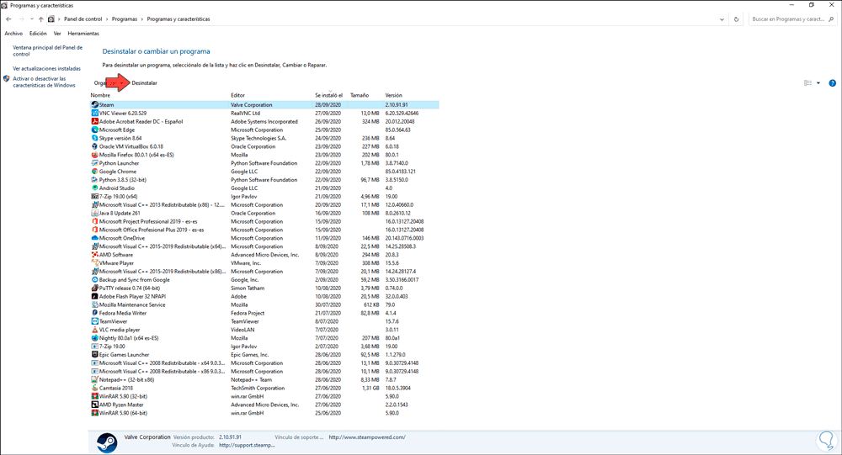
Task: Select Microsoft Visual C++ 2013 Redistributable row
Action: 264,205
